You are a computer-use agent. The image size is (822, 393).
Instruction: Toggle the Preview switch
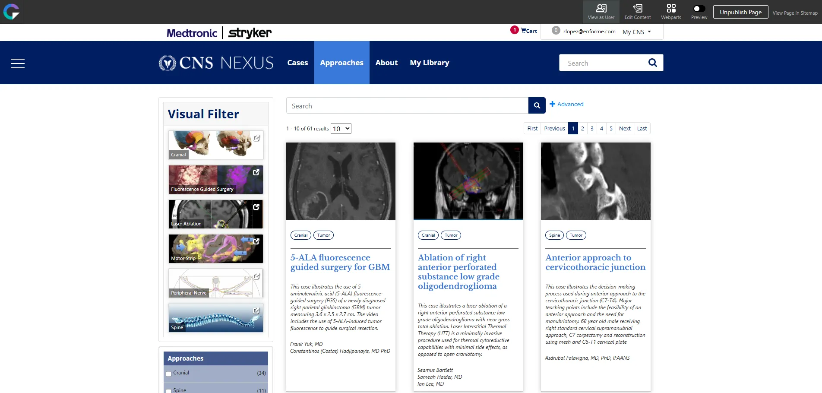coord(699,9)
